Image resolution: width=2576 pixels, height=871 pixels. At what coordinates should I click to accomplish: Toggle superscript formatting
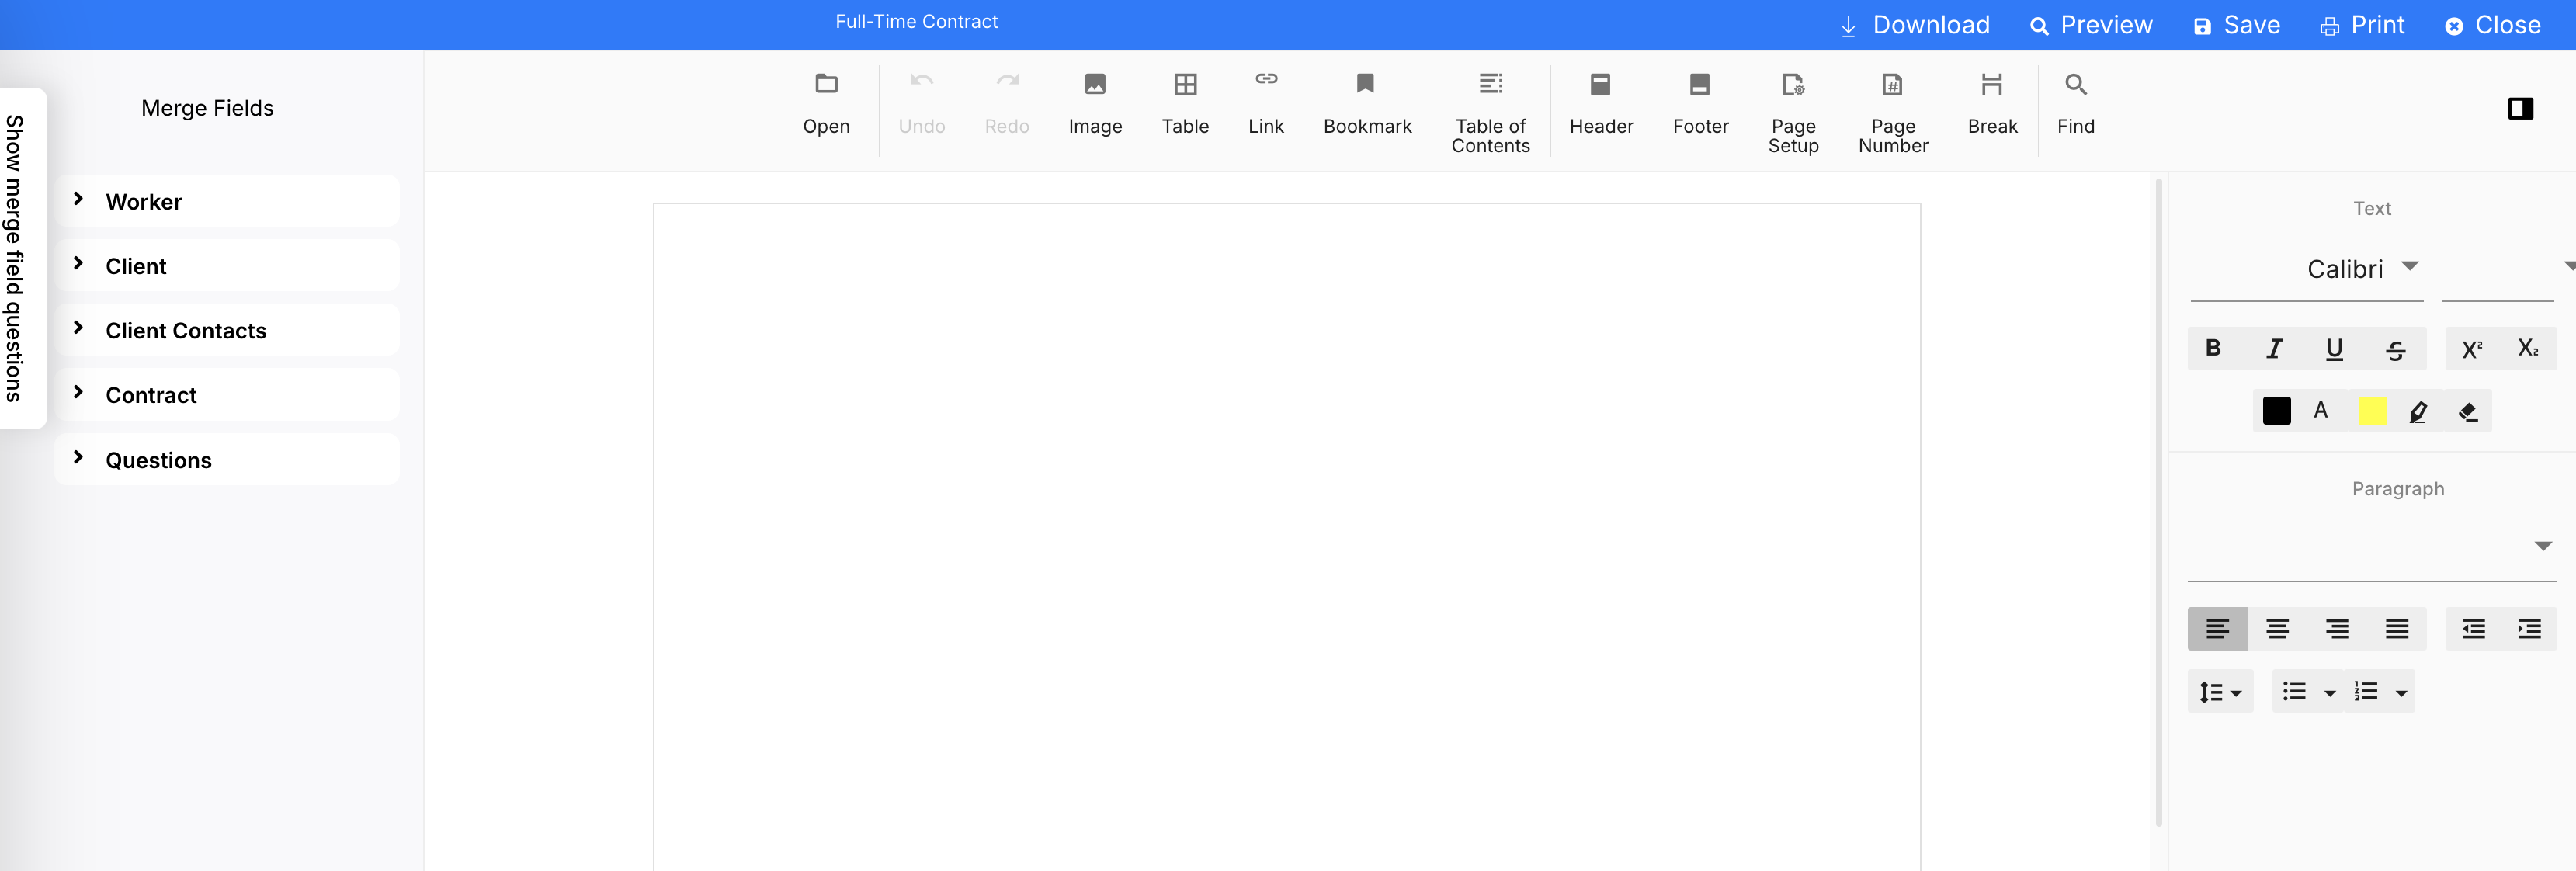(x=2472, y=348)
